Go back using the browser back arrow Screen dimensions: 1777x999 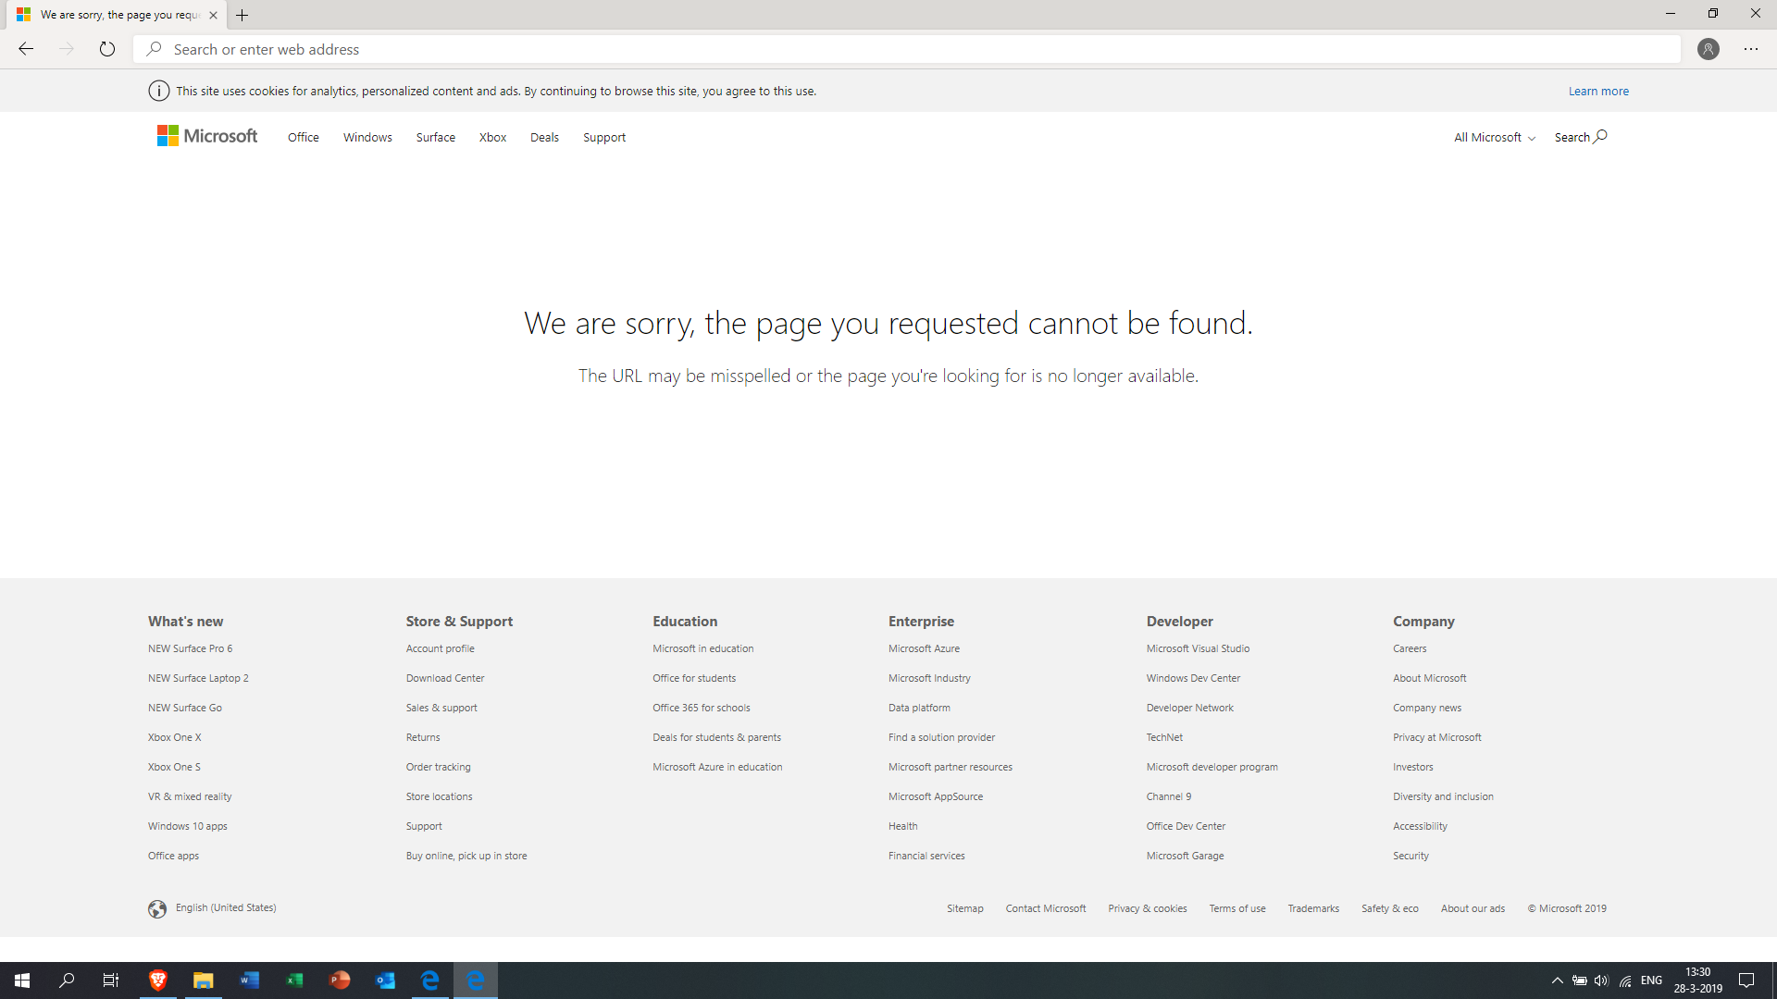(26, 49)
